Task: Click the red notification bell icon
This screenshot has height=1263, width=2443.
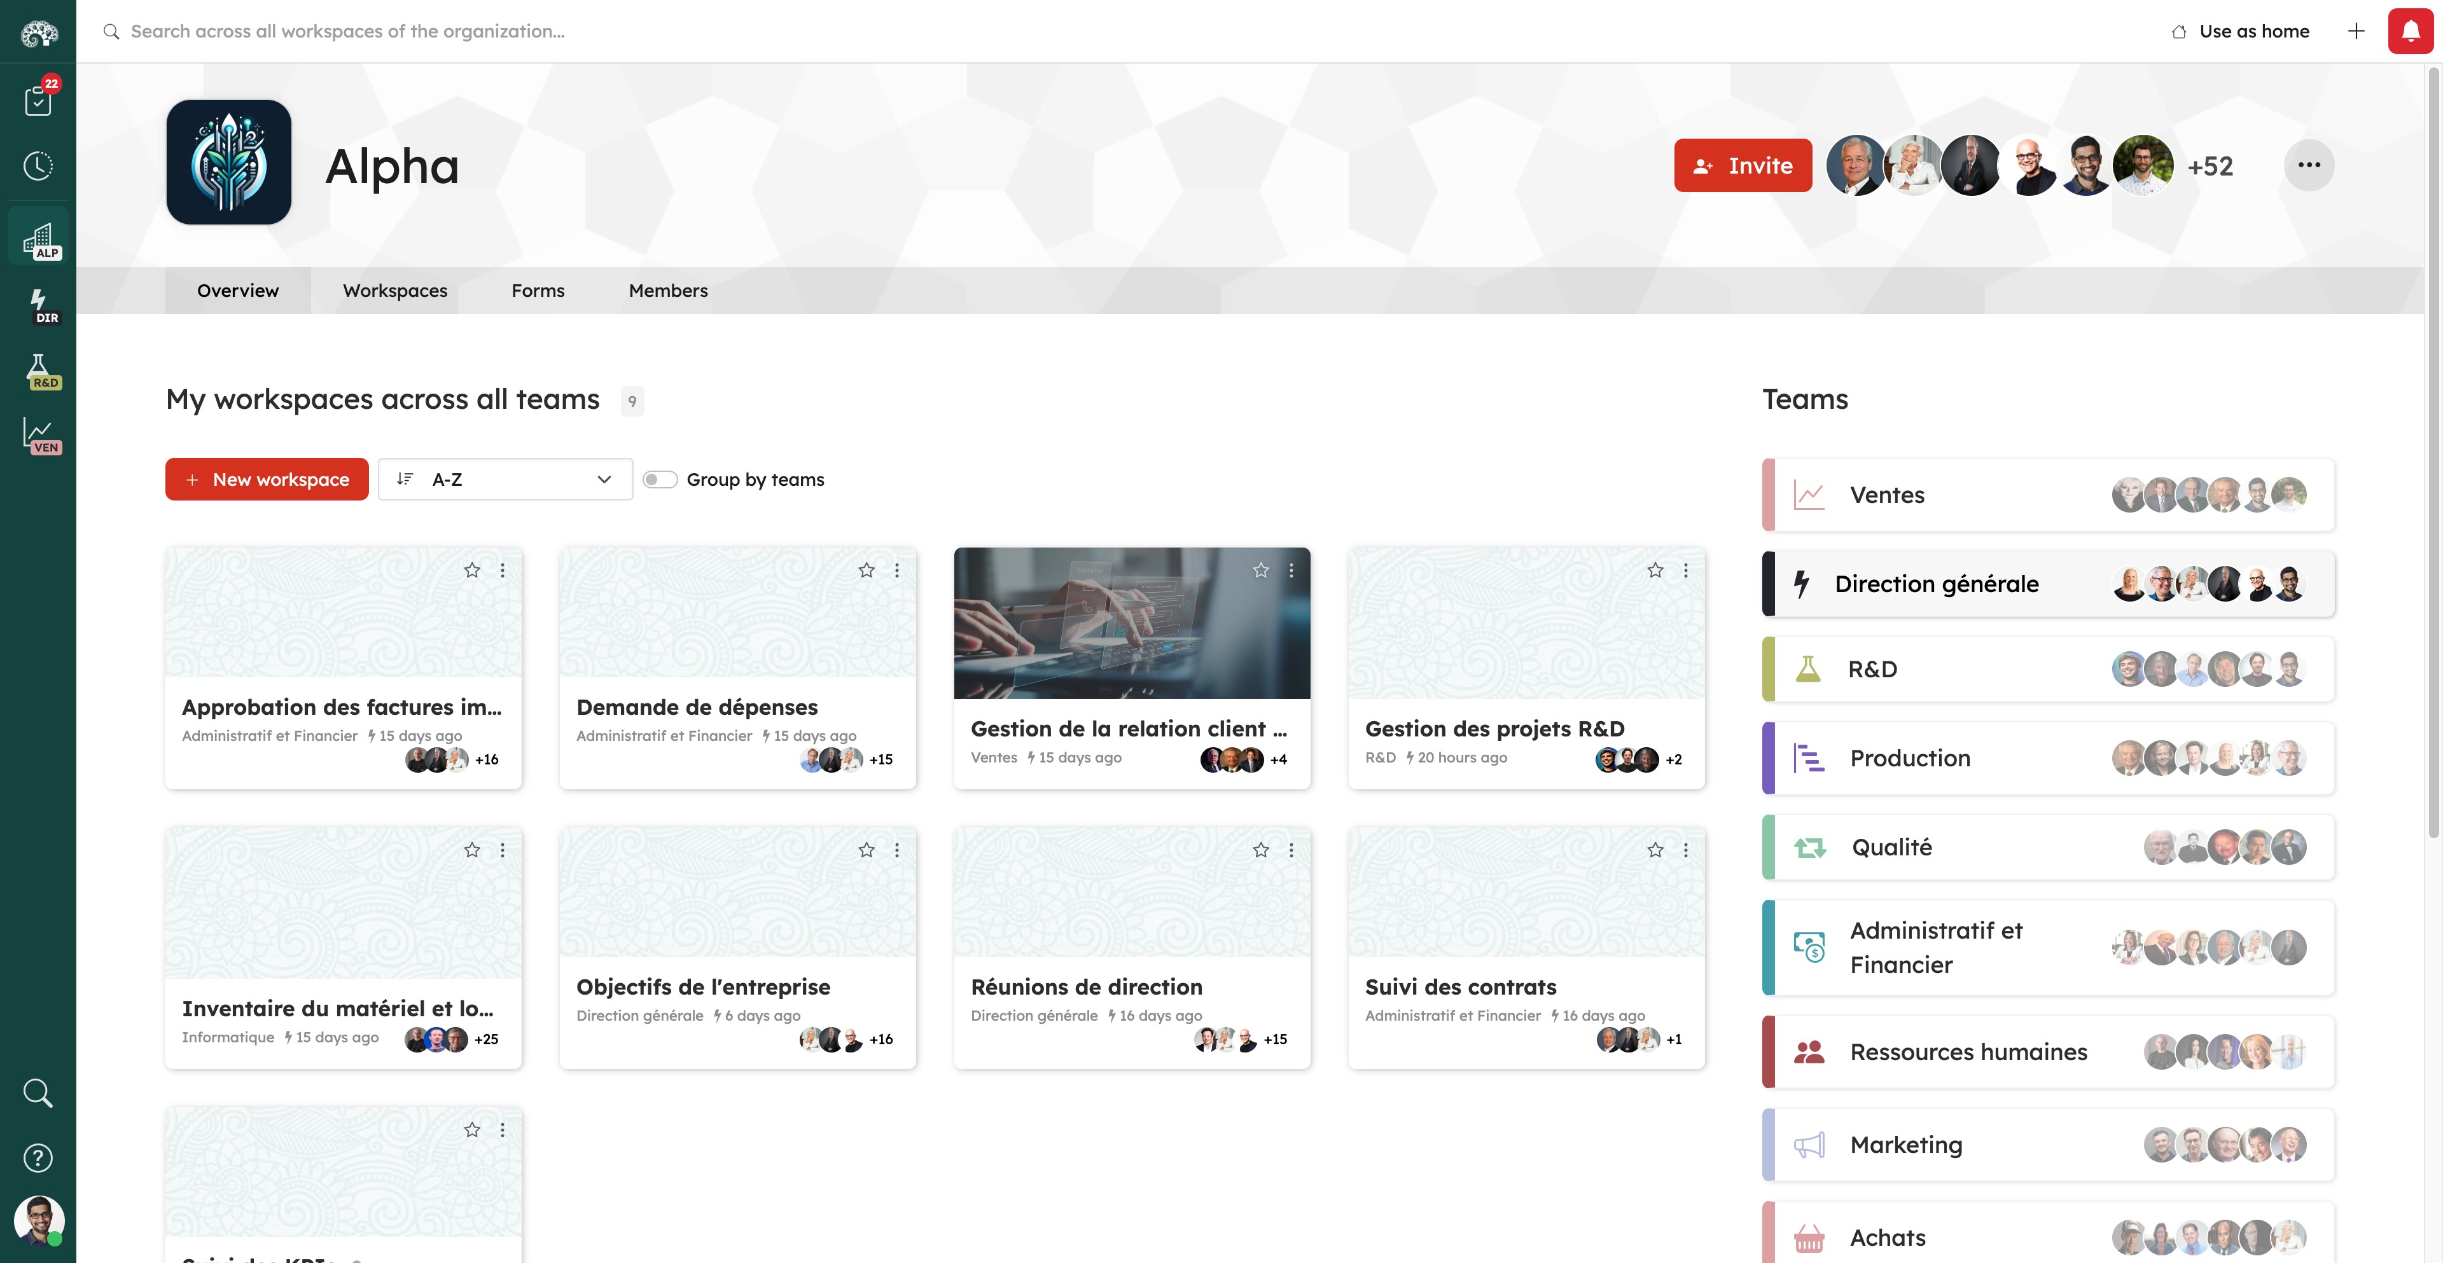Action: (2410, 31)
